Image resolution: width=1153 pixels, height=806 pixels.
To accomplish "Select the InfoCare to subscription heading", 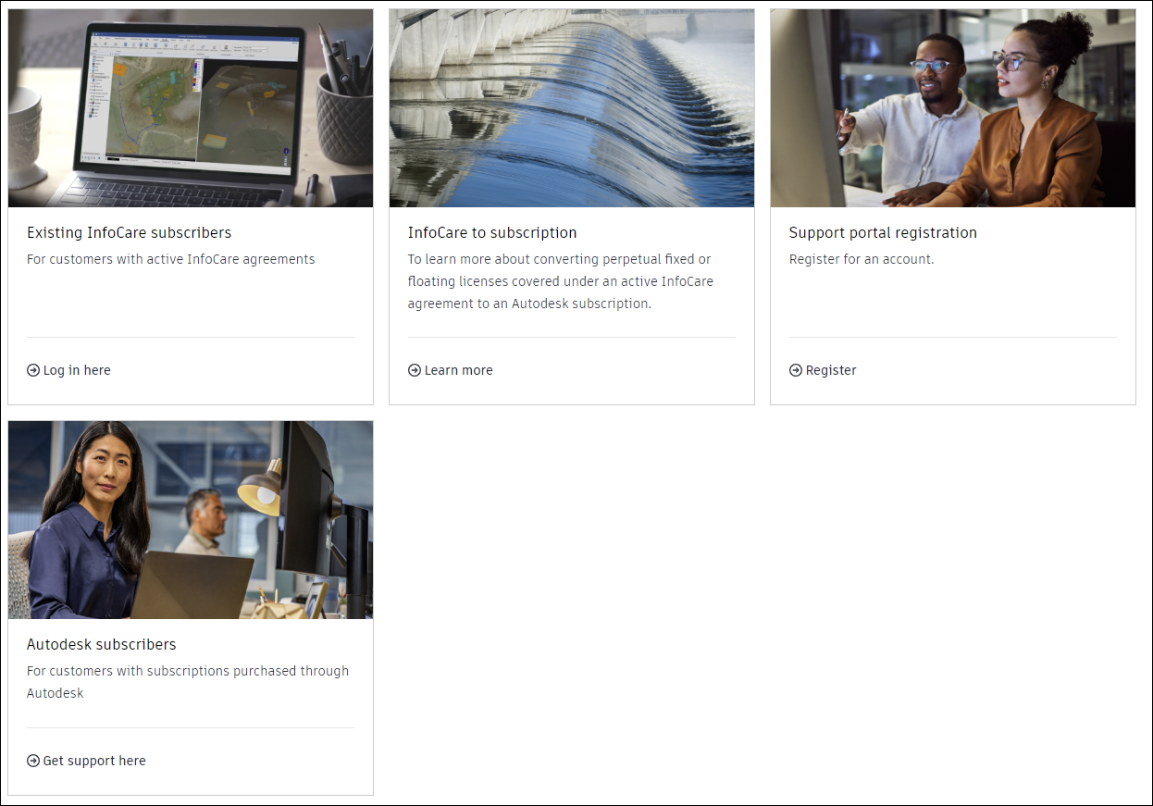I will pos(492,233).
